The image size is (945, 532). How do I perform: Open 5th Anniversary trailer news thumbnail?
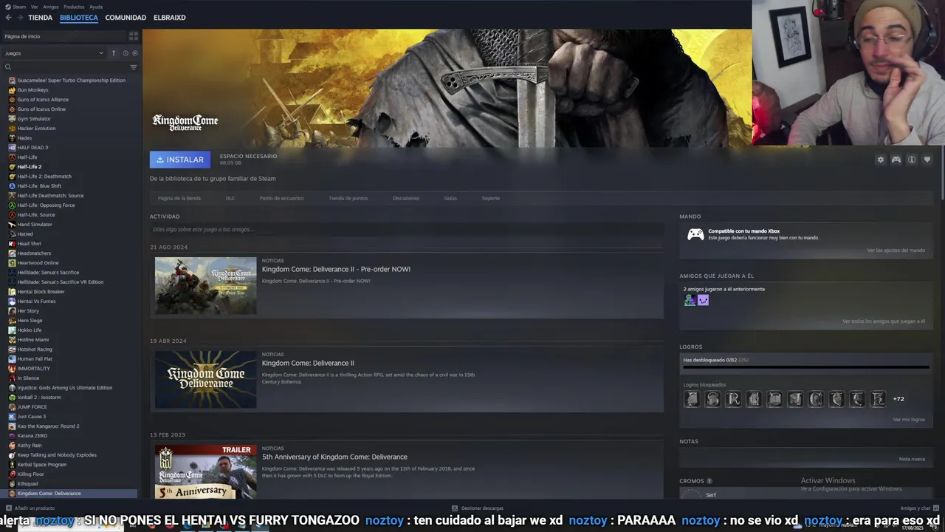[x=205, y=471]
